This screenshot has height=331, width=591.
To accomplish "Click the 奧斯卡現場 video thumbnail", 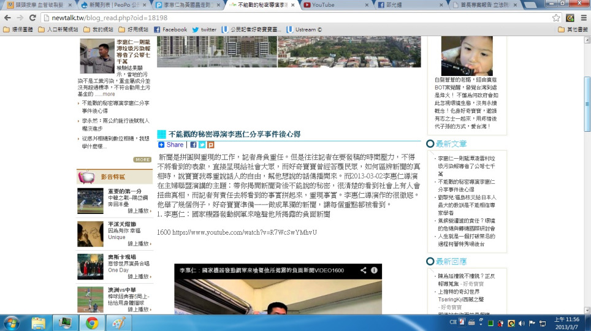I will point(90,267).
